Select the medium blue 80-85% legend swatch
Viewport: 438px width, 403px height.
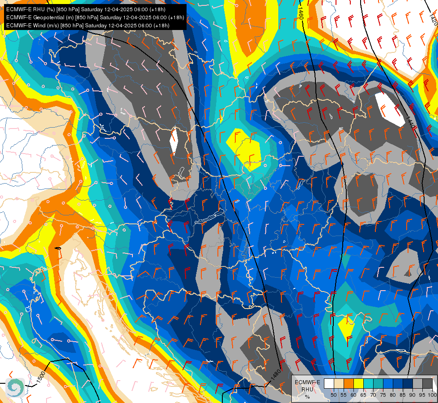coord(398,383)
